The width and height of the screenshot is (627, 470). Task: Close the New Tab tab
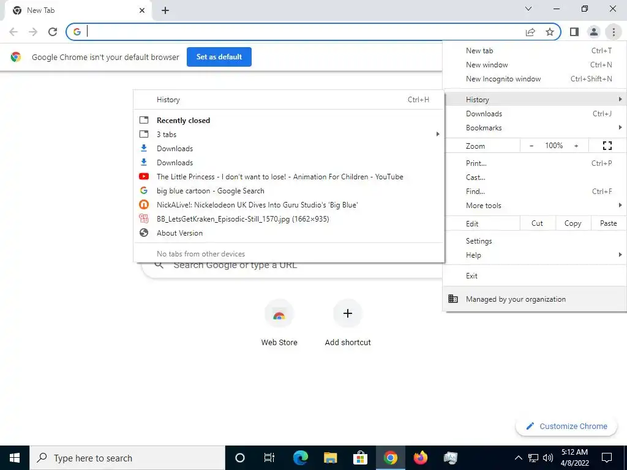tap(142, 11)
